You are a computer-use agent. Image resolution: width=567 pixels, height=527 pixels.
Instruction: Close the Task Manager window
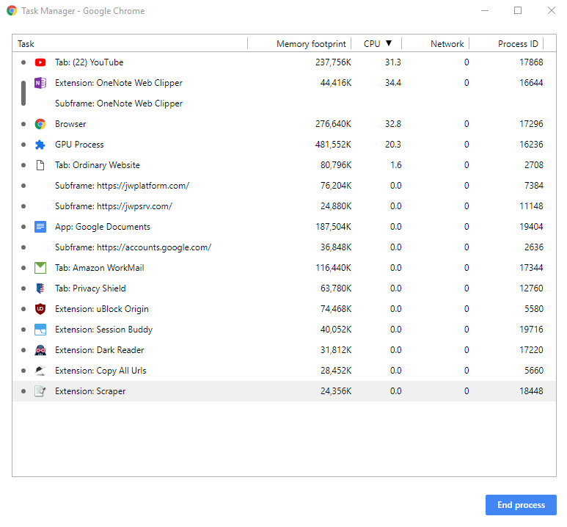551,10
